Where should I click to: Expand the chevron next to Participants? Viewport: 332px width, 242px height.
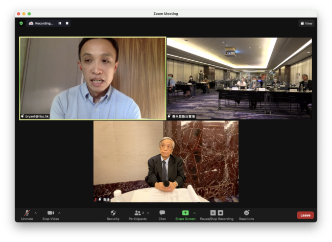tap(148, 213)
